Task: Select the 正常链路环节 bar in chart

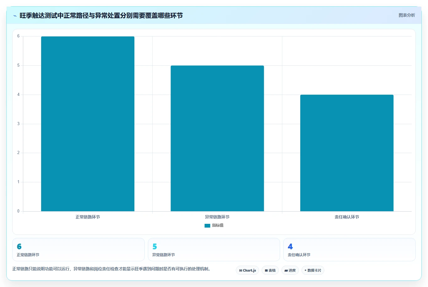Action: click(x=88, y=124)
